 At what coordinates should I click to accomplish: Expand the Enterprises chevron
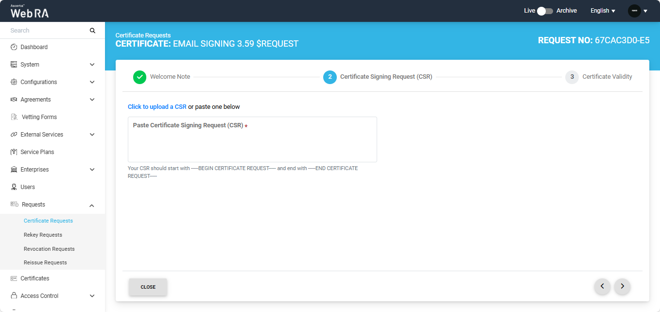tap(92, 170)
